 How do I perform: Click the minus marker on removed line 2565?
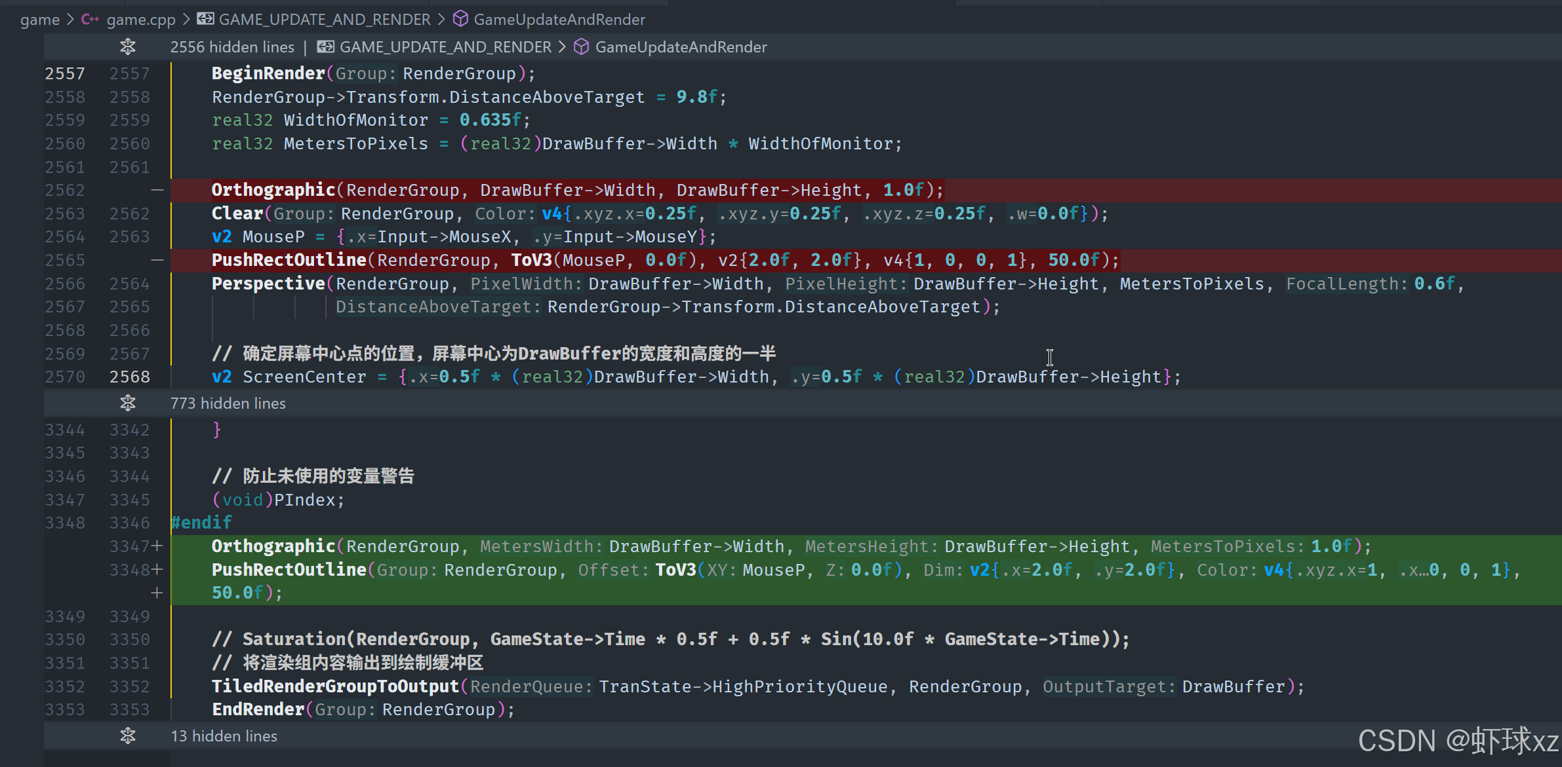point(157,260)
